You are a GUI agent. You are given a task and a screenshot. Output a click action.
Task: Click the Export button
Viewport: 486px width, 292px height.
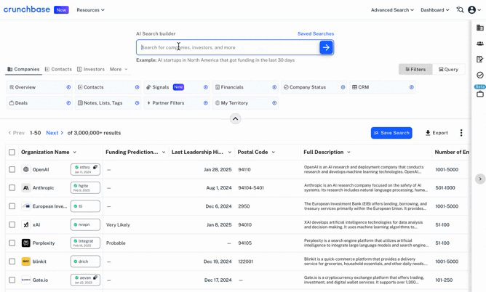click(437, 133)
